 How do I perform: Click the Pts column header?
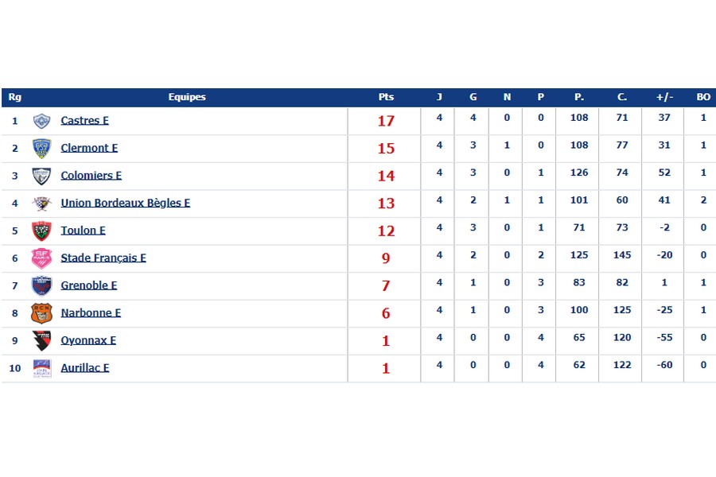[x=386, y=97]
